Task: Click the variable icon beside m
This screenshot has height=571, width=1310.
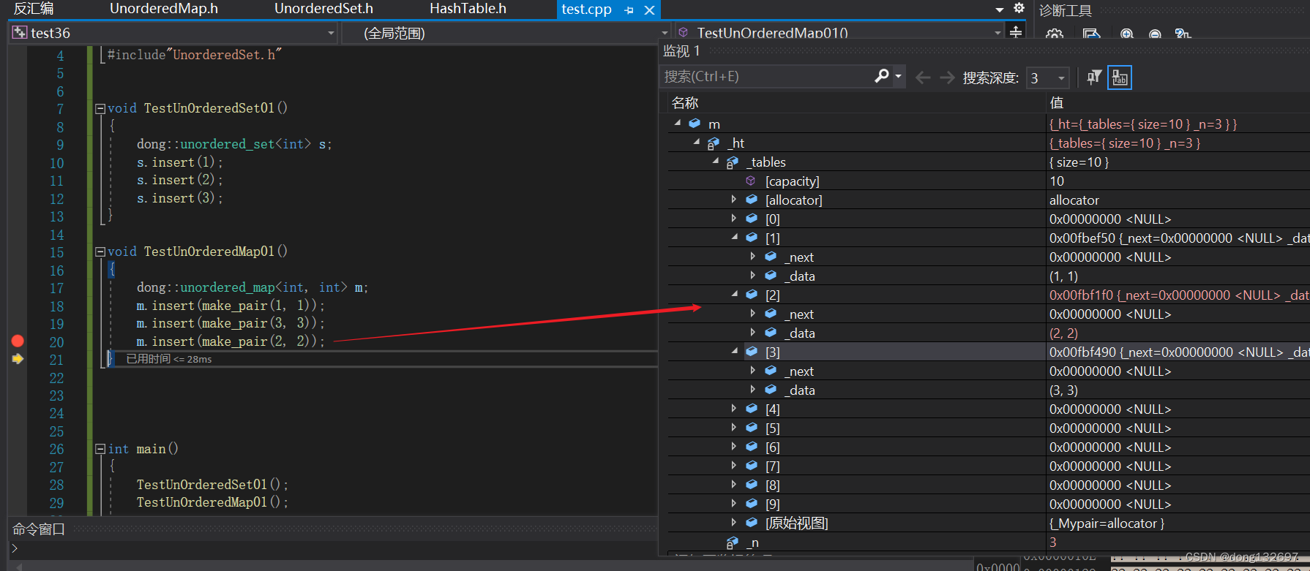Action: (695, 124)
